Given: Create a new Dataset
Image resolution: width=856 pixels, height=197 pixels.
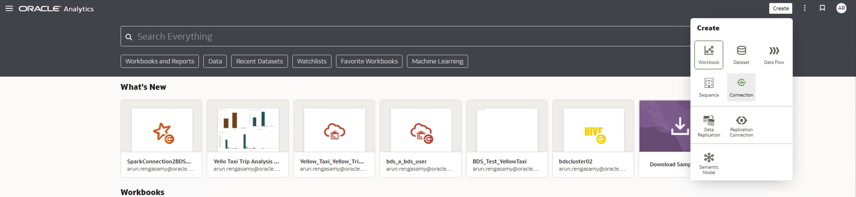Looking at the screenshot, I should [x=741, y=55].
